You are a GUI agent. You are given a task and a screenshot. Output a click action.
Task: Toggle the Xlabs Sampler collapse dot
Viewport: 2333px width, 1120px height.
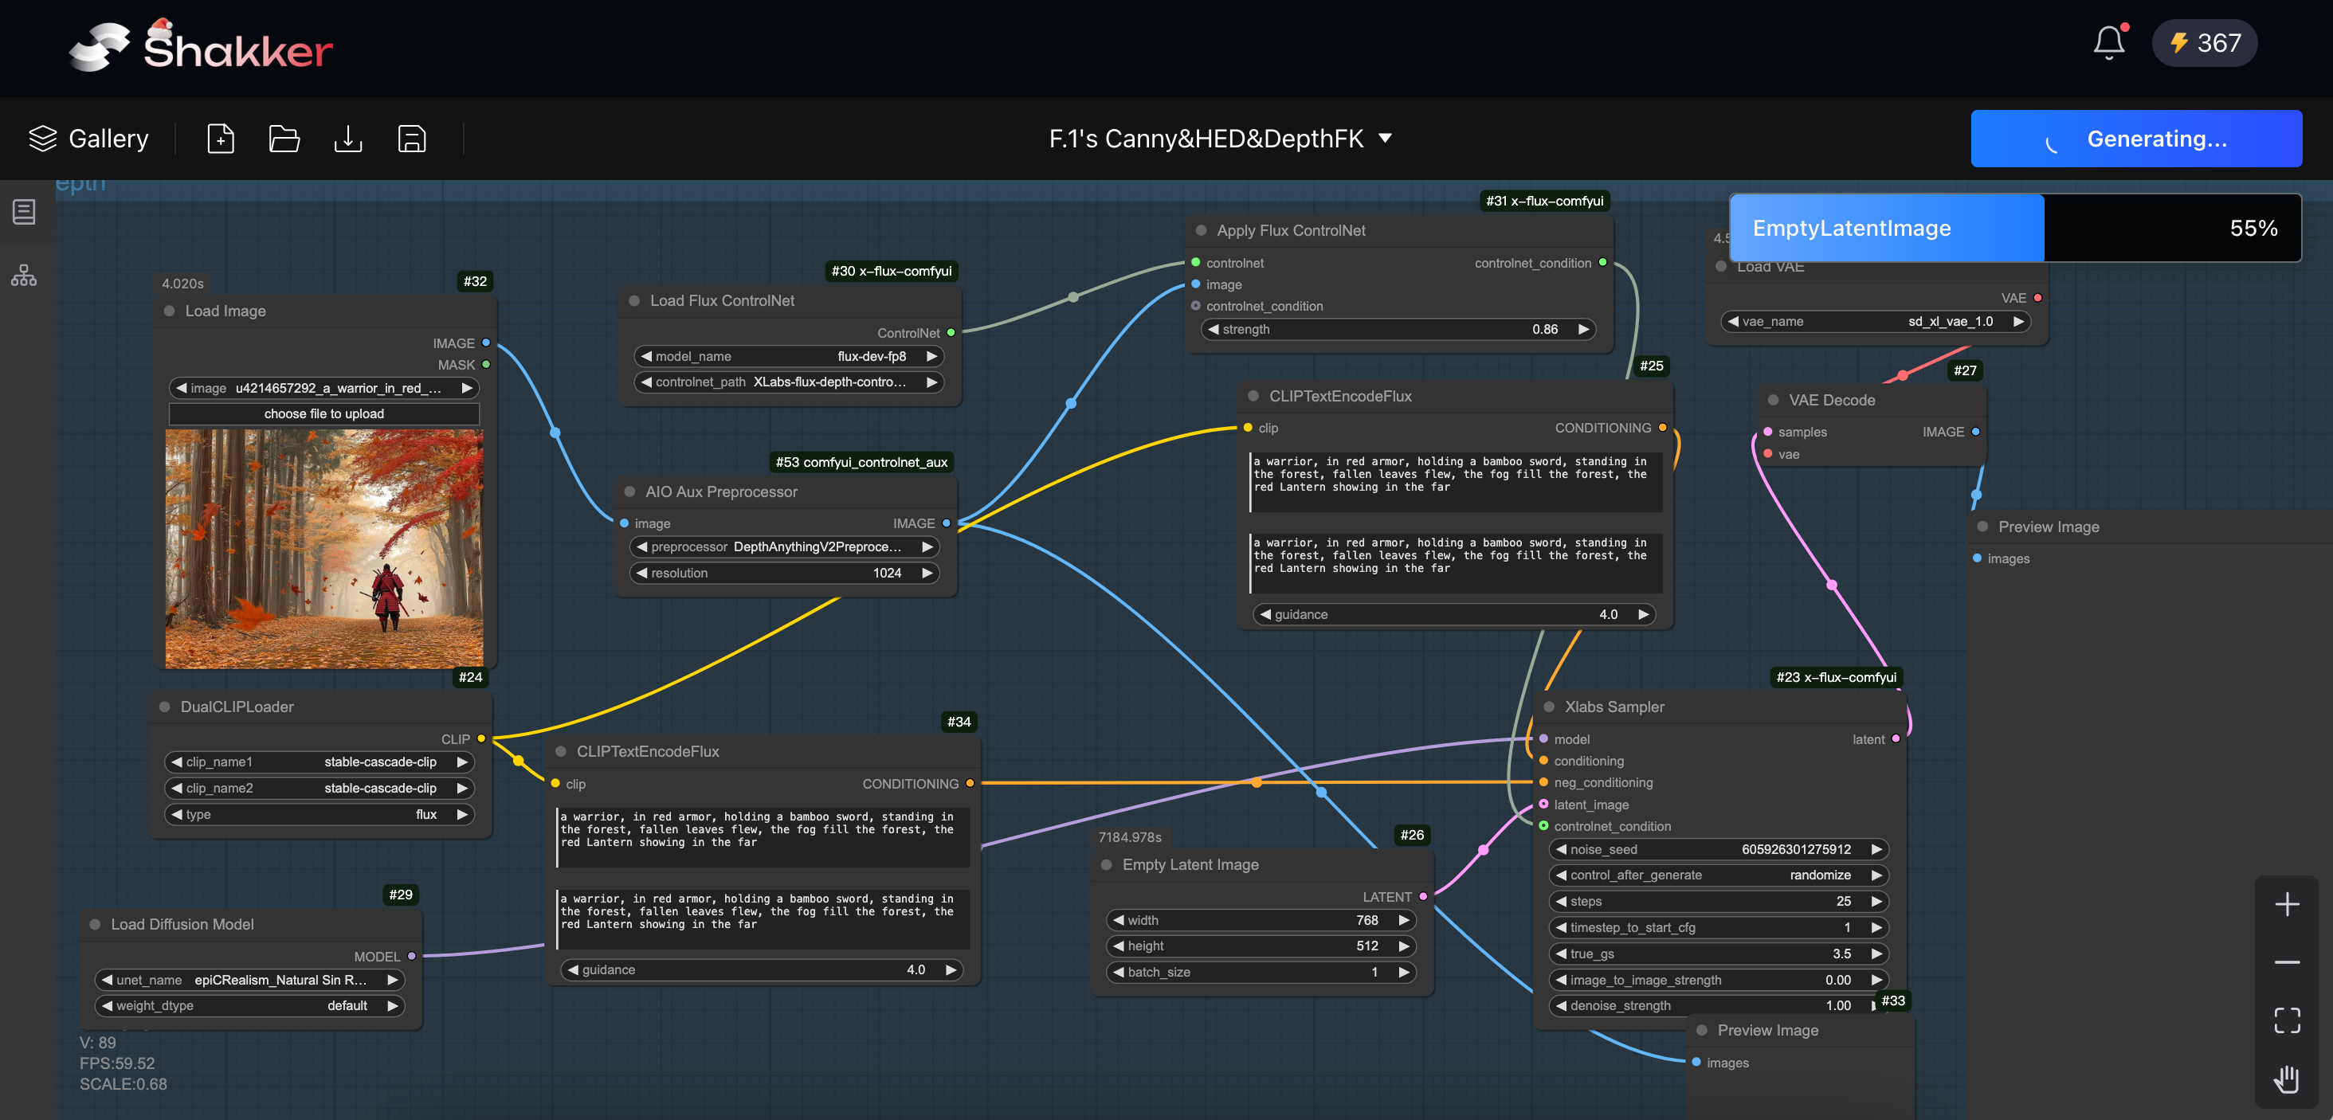[1549, 707]
